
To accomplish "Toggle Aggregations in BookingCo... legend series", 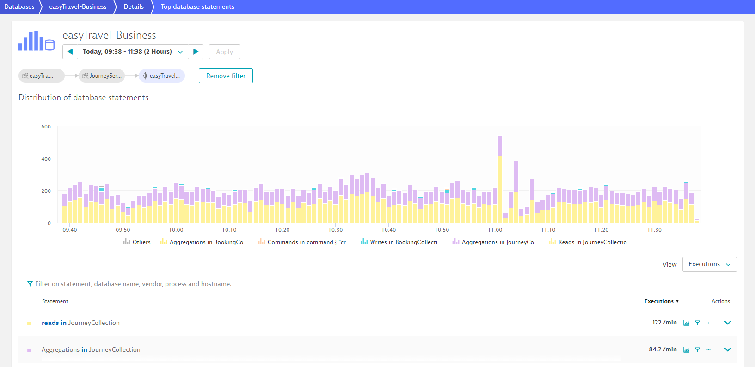I will tap(204, 242).
